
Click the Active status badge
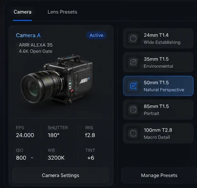96,36
